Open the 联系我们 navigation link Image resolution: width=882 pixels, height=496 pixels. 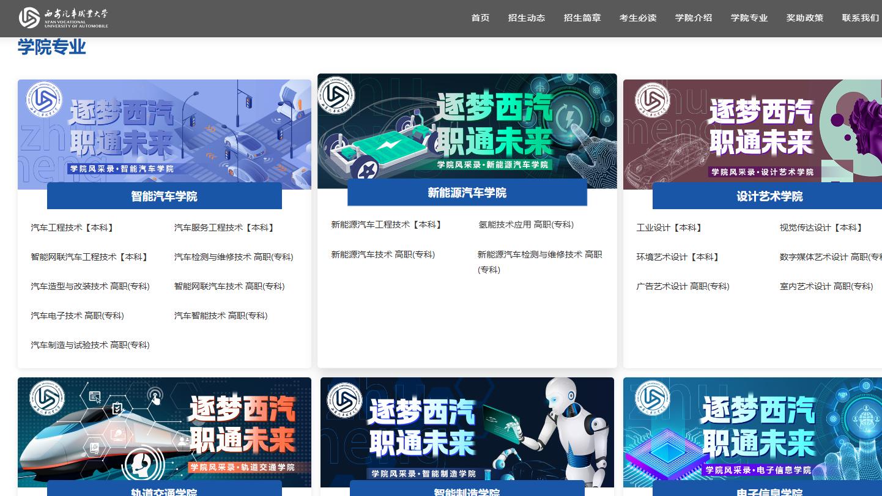860,18
